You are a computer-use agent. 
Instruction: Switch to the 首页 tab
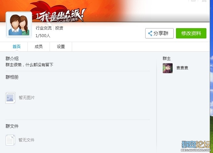coord(17,47)
